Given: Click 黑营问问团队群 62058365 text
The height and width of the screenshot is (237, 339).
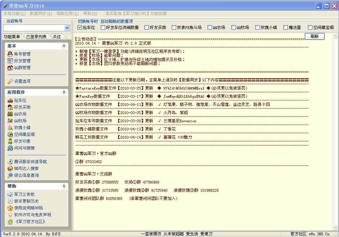Looking at the screenshot, I should point(99,199).
